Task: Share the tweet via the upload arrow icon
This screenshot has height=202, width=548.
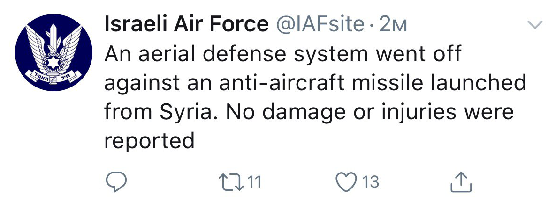Action: (461, 182)
